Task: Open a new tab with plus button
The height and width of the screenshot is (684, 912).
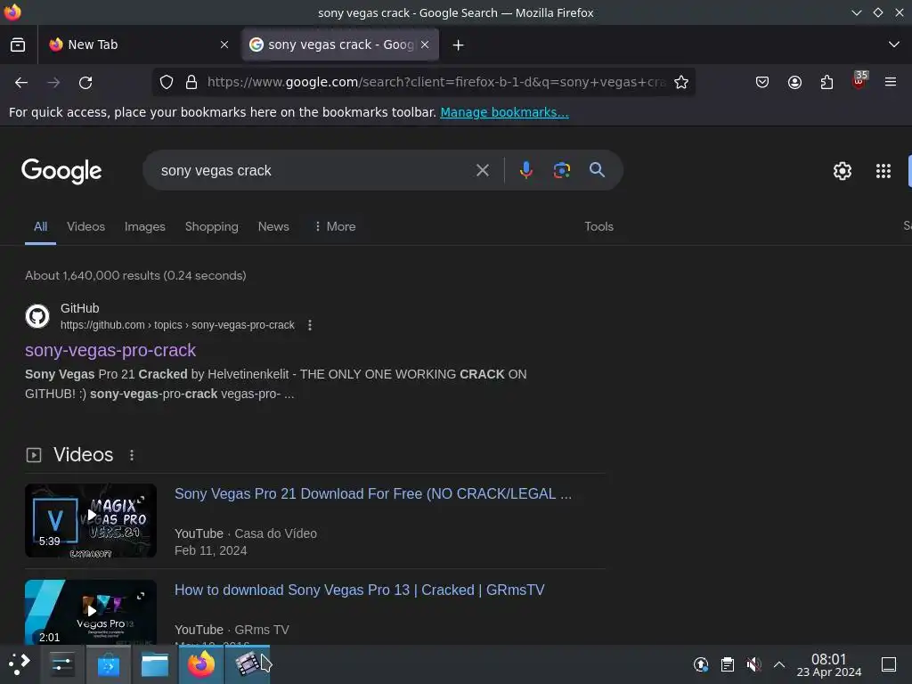Action: pyautogui.click(x=459, y=45)
